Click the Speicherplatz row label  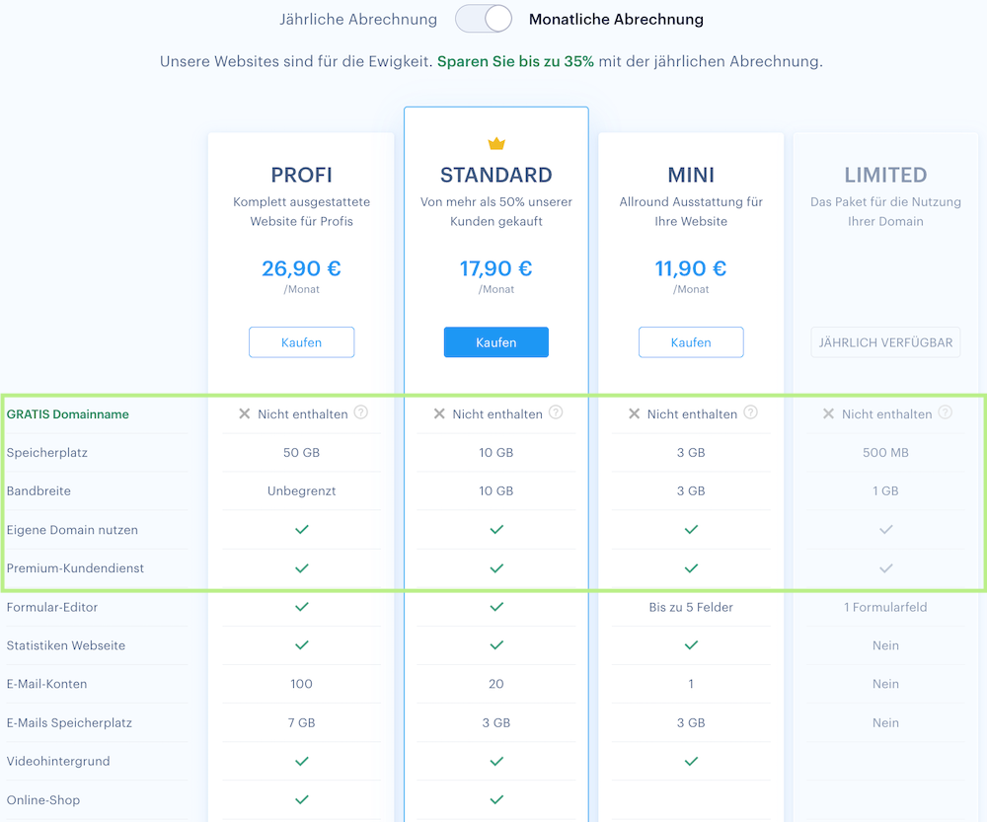pos(47,453)
